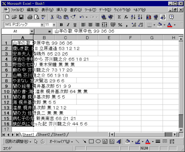Switch to the Sheet2 tab
185x152 pixels.
[x=44, y=135]
